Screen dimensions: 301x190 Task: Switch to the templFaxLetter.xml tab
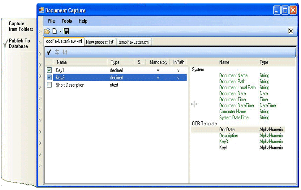coord(134,42)
